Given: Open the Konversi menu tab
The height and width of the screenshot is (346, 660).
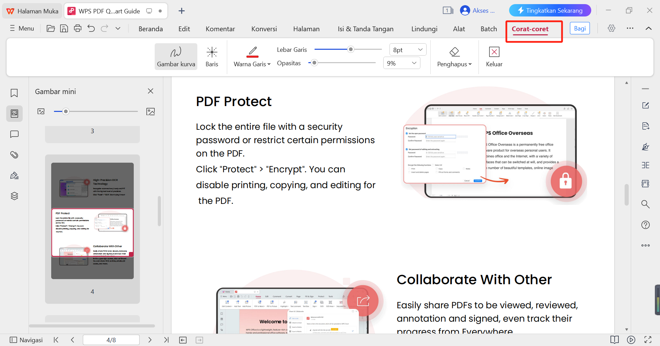Looking at the screenshot, I should click(x=264, y=29).
